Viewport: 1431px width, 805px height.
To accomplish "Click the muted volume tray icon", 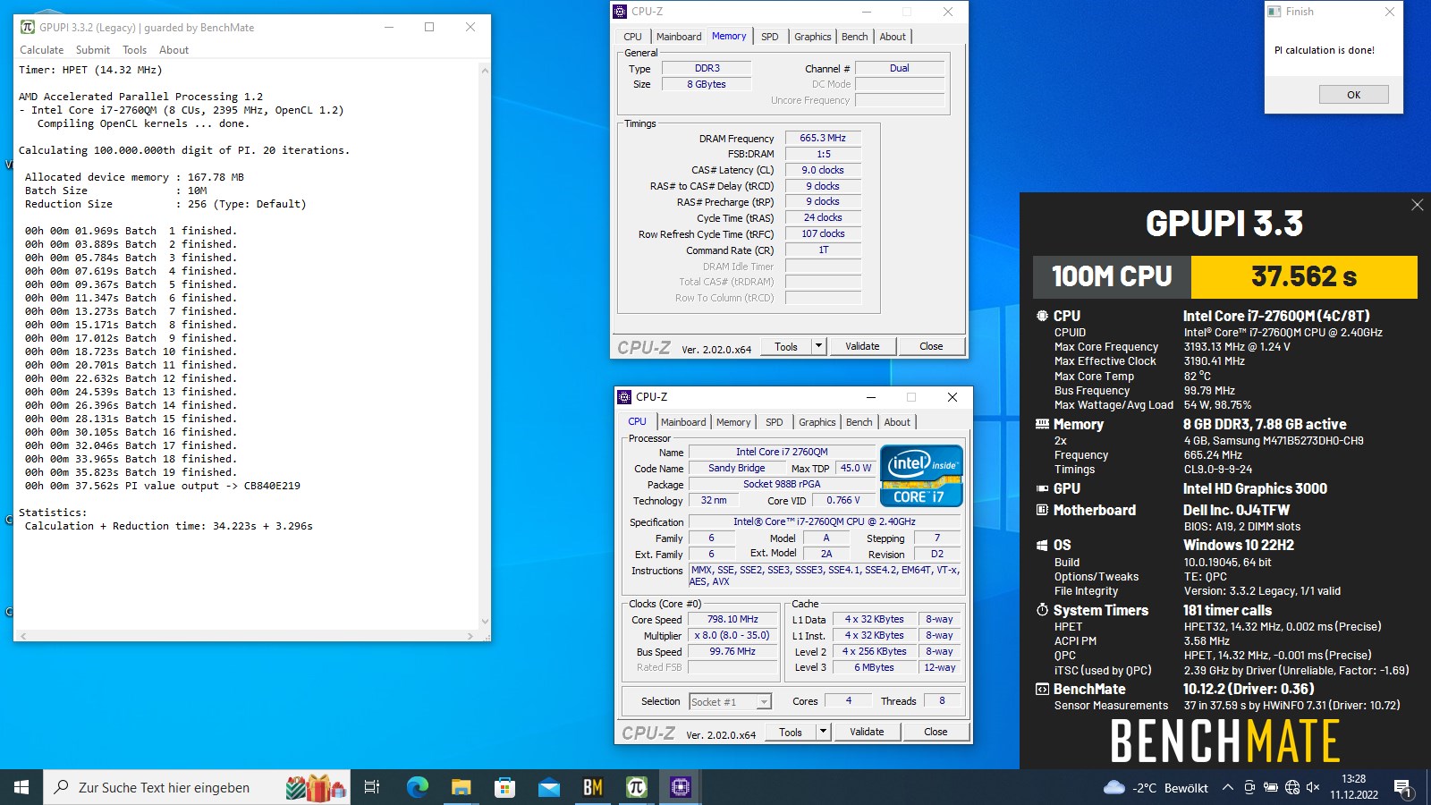I will 1313,788.
